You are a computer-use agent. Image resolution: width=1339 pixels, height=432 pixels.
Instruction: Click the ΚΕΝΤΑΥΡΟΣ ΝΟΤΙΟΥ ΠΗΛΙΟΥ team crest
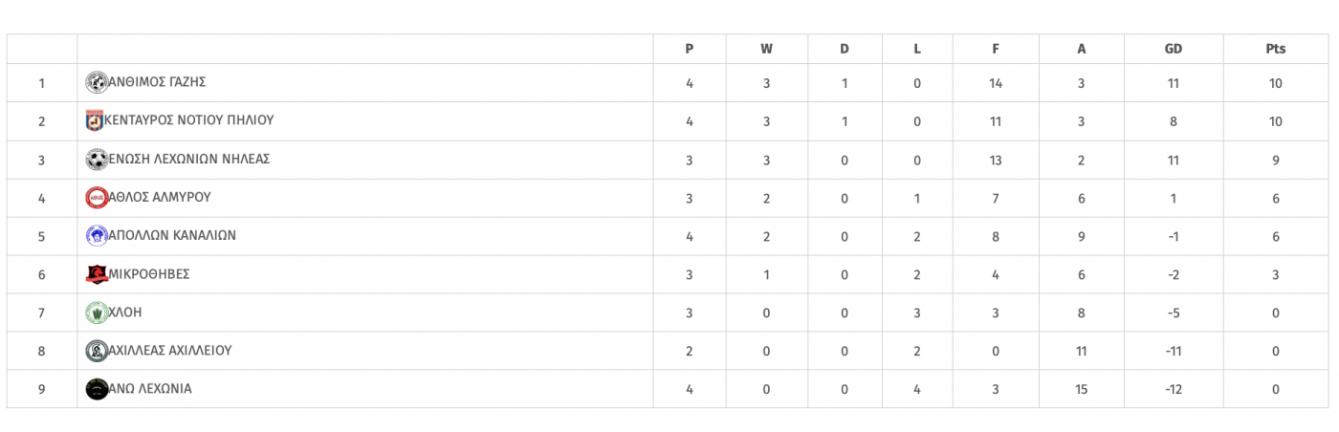click(94, 121)
